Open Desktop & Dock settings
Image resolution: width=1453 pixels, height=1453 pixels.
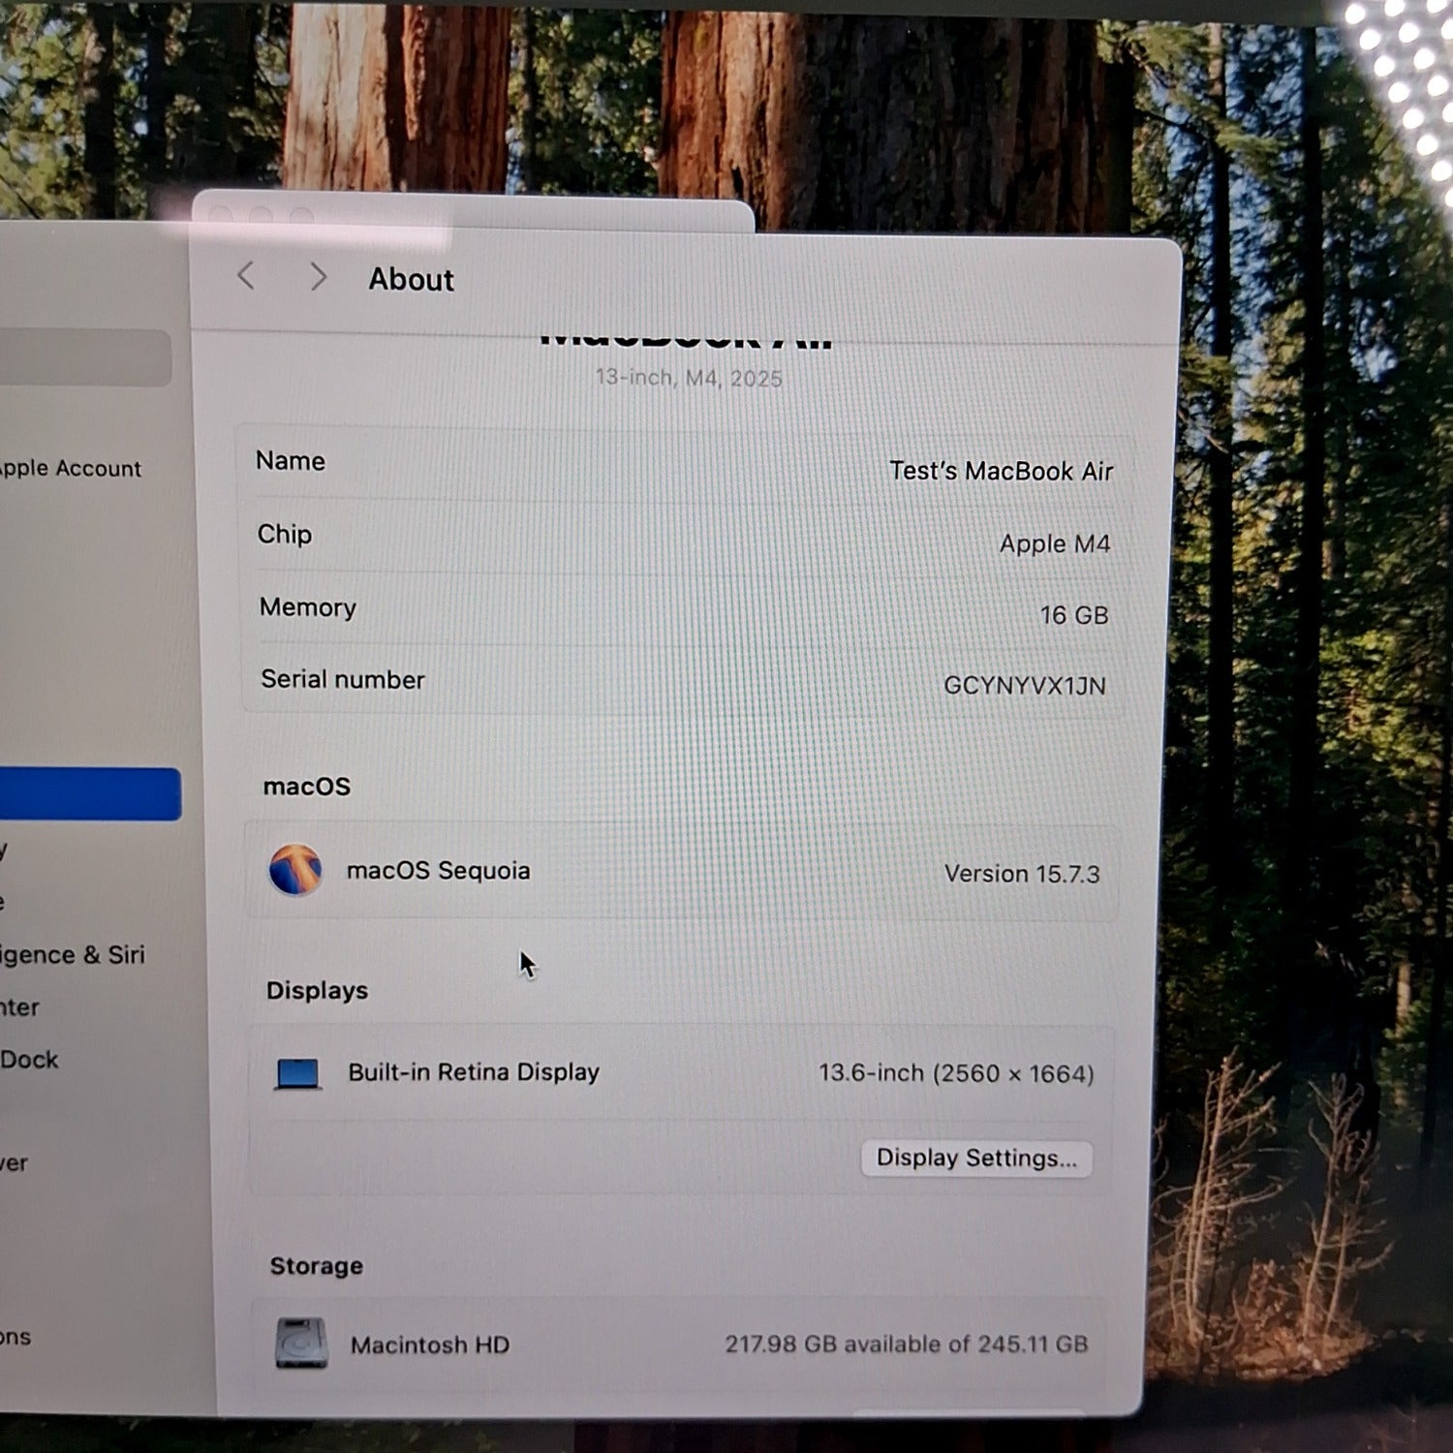[29, 1060]
